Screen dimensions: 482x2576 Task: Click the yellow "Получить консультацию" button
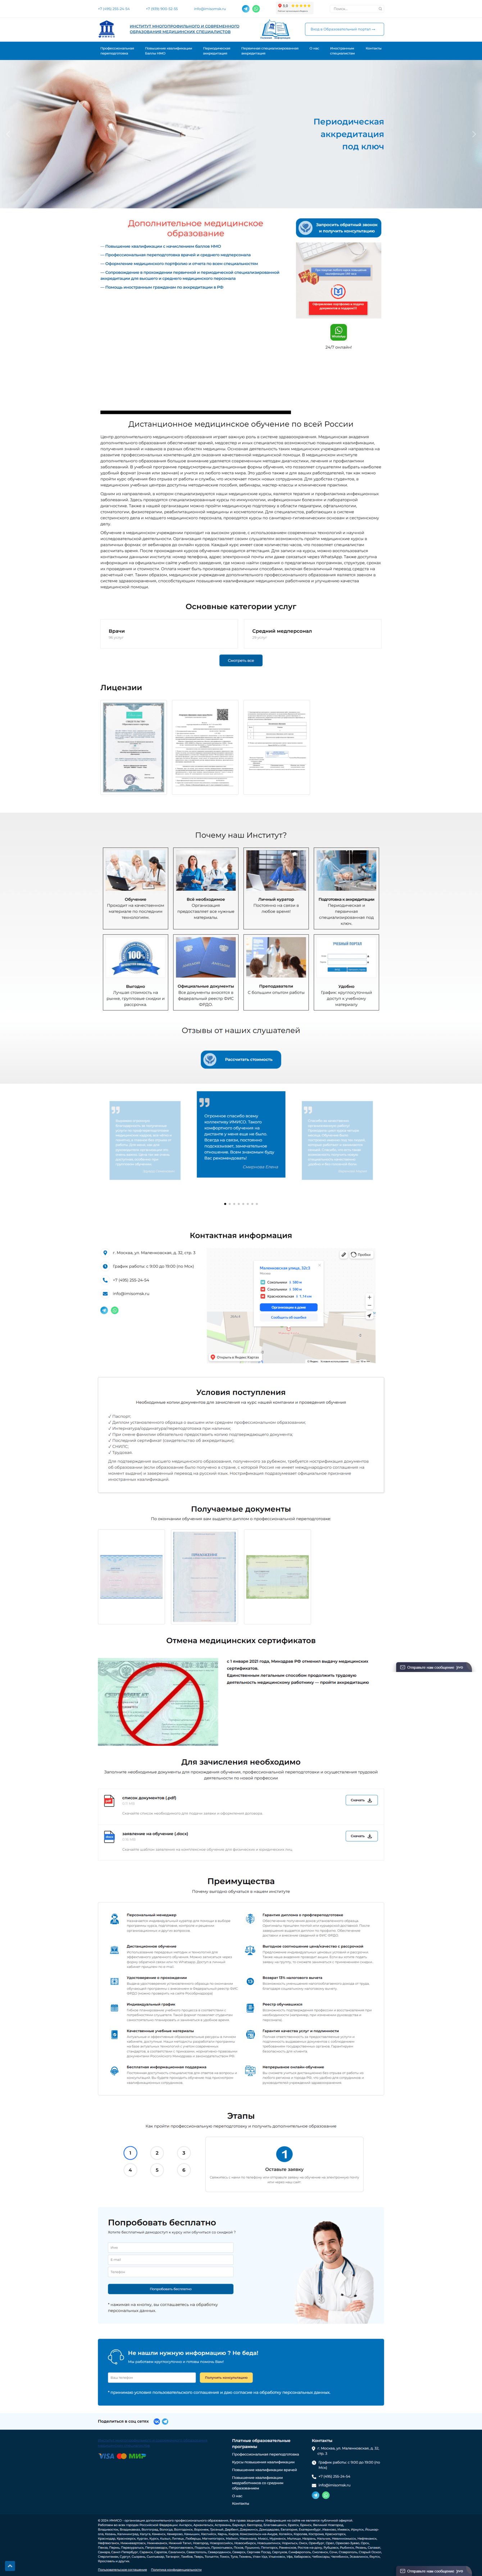pyautogui.click(x=226, y=2377)
